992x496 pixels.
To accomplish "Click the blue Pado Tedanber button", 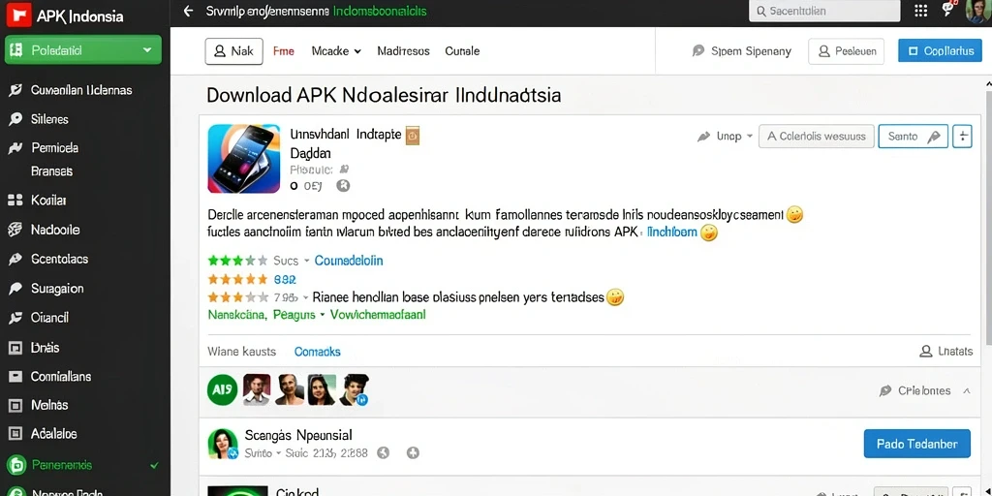I will (x=916, y=444).
